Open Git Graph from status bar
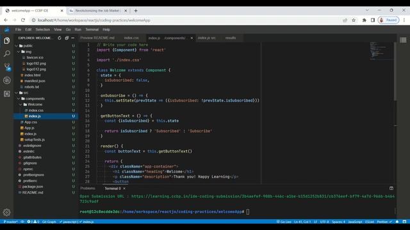The width and height of the screenshot is (410, 230). click(49, 222)
